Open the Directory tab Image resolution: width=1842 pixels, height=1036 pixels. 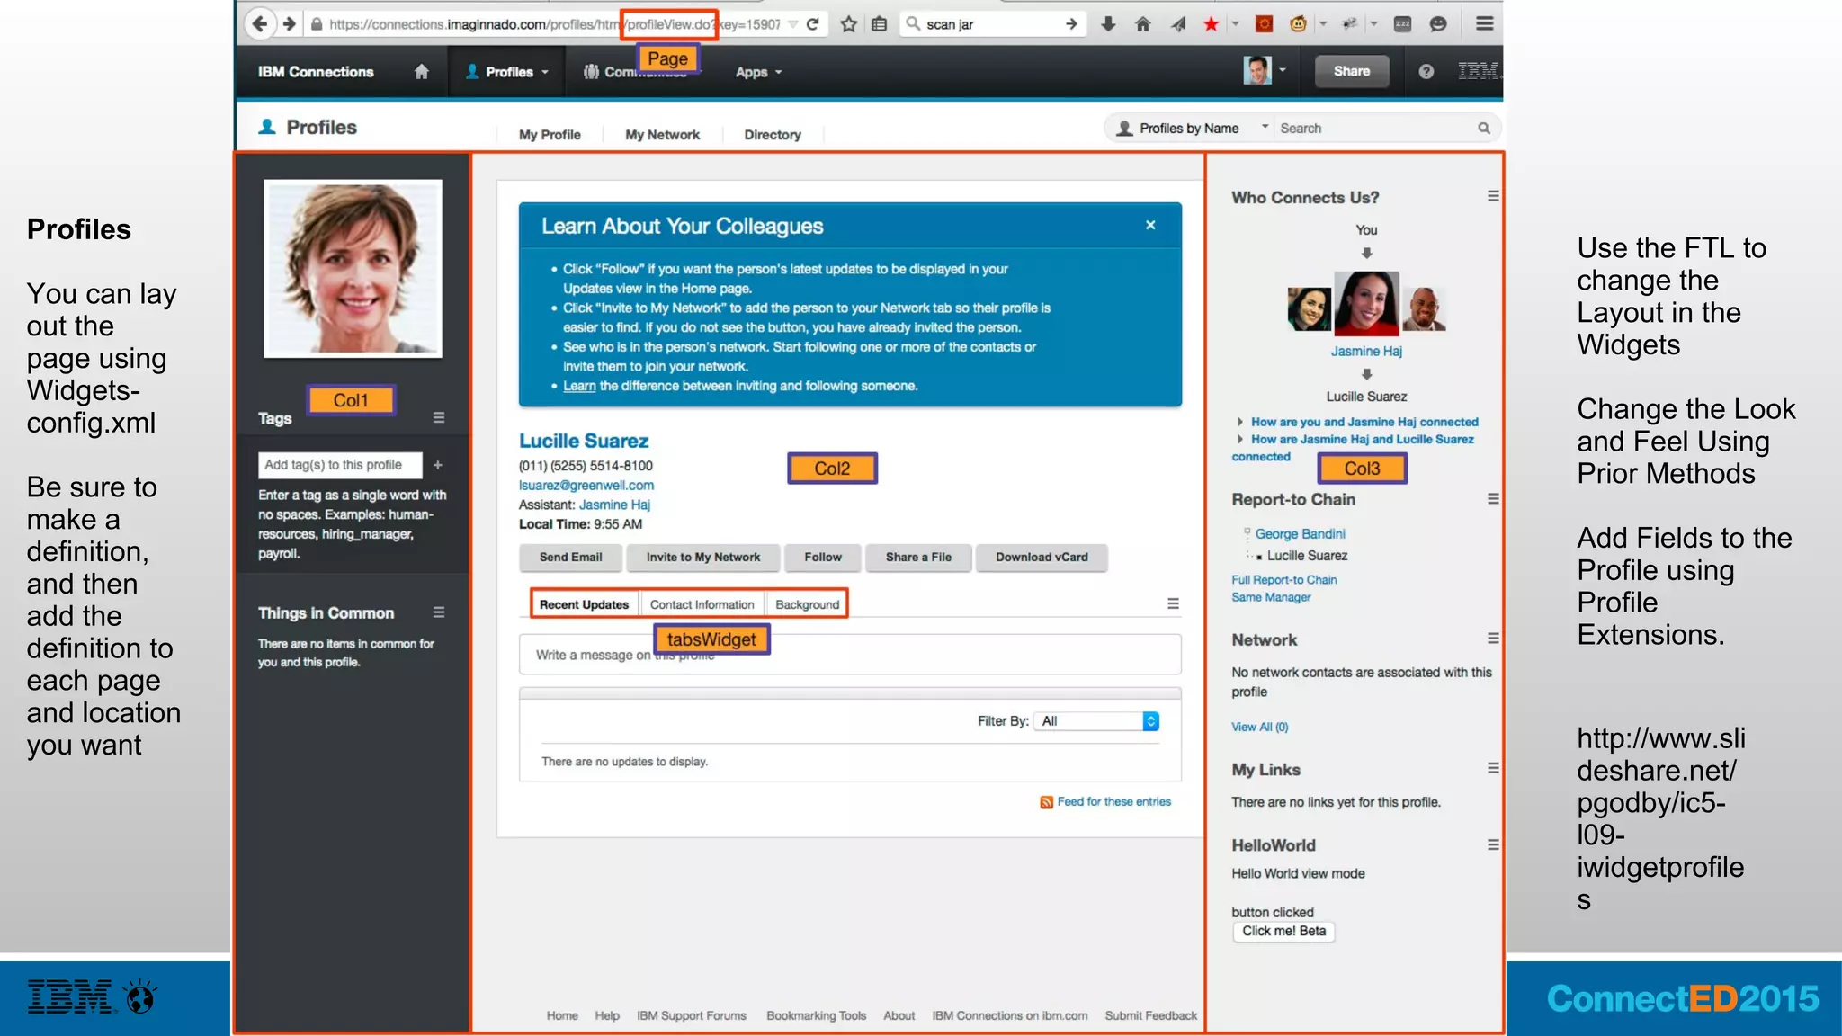(x=772, y=135)
